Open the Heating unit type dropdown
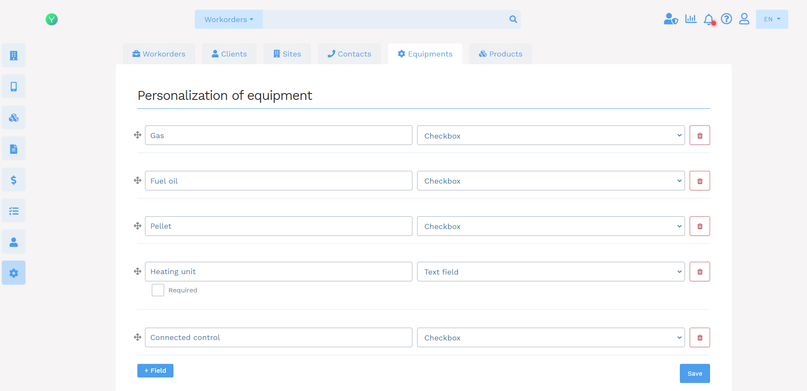 coord(551,272)
